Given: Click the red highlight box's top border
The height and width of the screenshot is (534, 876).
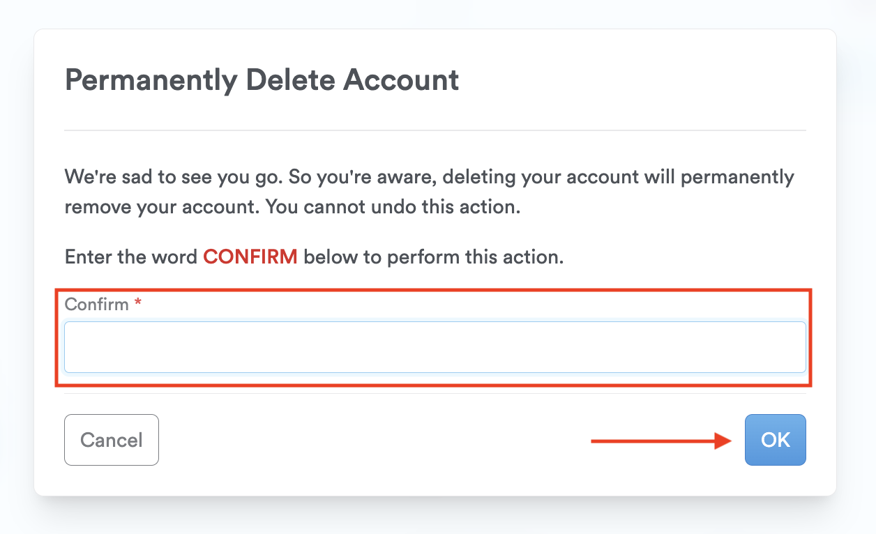Looking at the screenshot, I should pos(435,291).
